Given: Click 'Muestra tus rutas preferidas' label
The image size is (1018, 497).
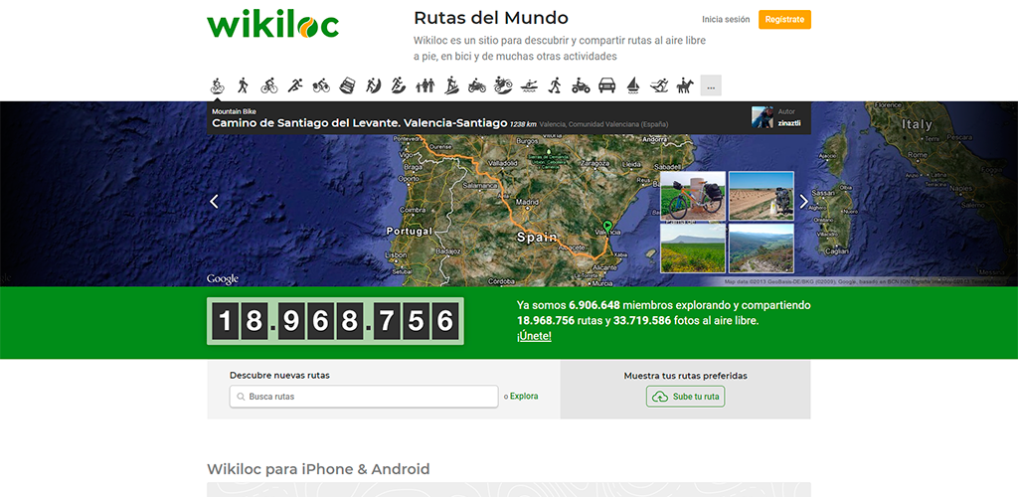Looking at the screenshot, I should (686, 375).
